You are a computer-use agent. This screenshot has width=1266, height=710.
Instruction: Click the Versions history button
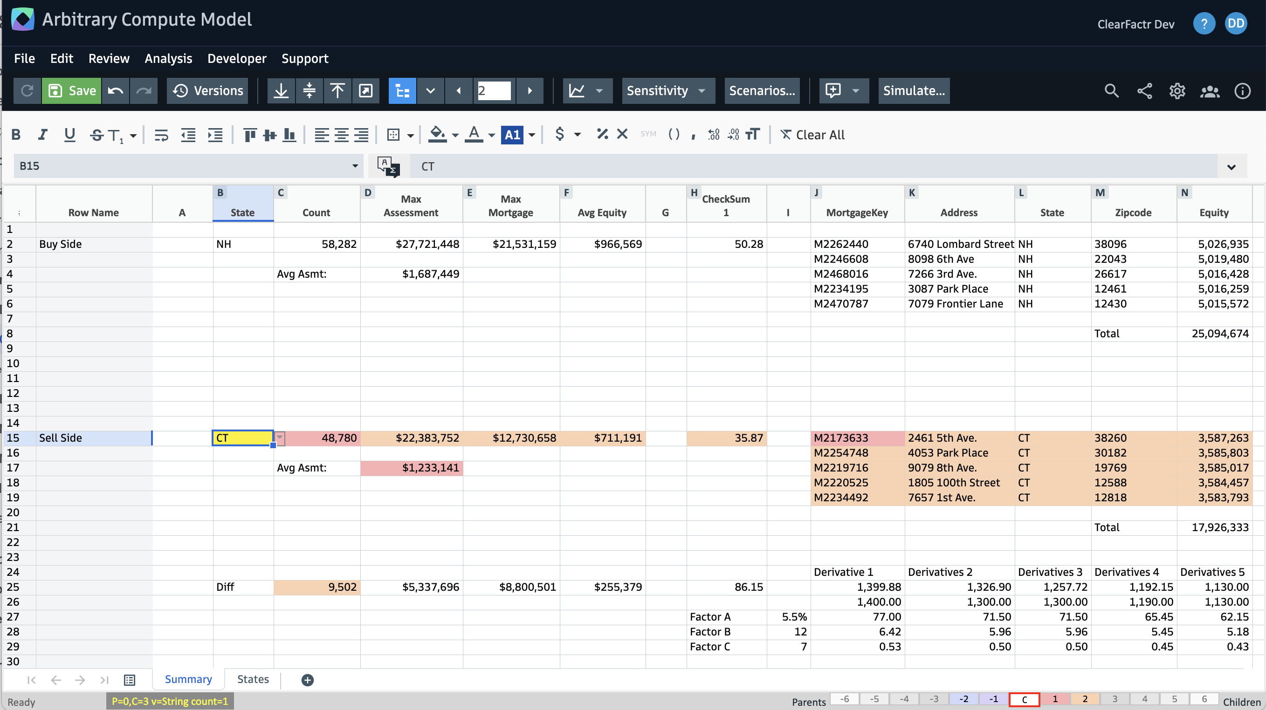click(208, 91)
